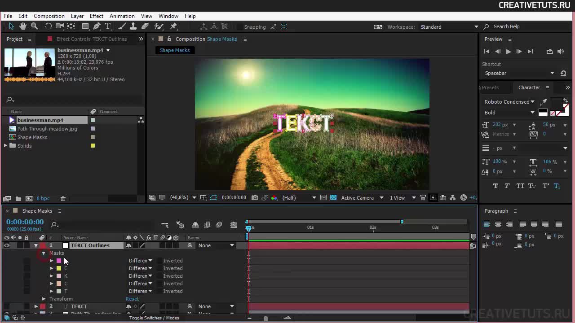The height and width of the screenshot is (323, 575).
Task: Select the Zoom magnifier tool
Action: (34, 26)
